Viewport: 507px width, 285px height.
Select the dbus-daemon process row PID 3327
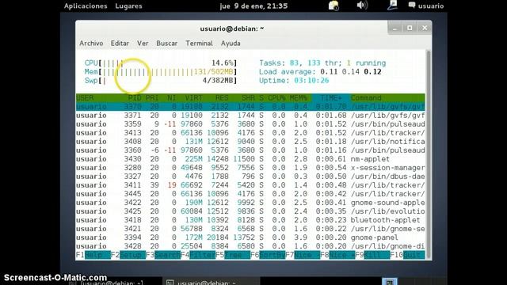[x=250, y=177]
